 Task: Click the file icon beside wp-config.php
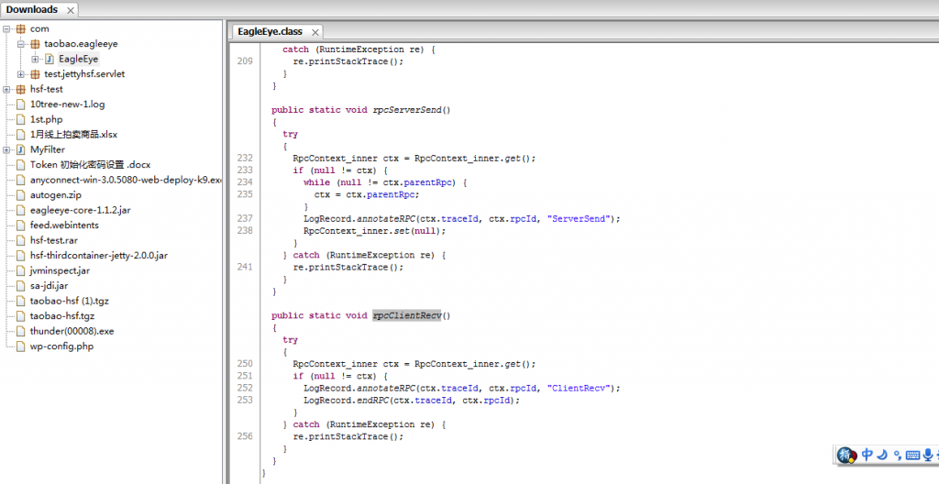pos(21,346)
